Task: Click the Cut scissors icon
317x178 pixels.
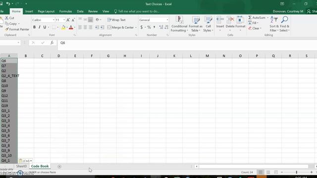Action: [7, 18]
